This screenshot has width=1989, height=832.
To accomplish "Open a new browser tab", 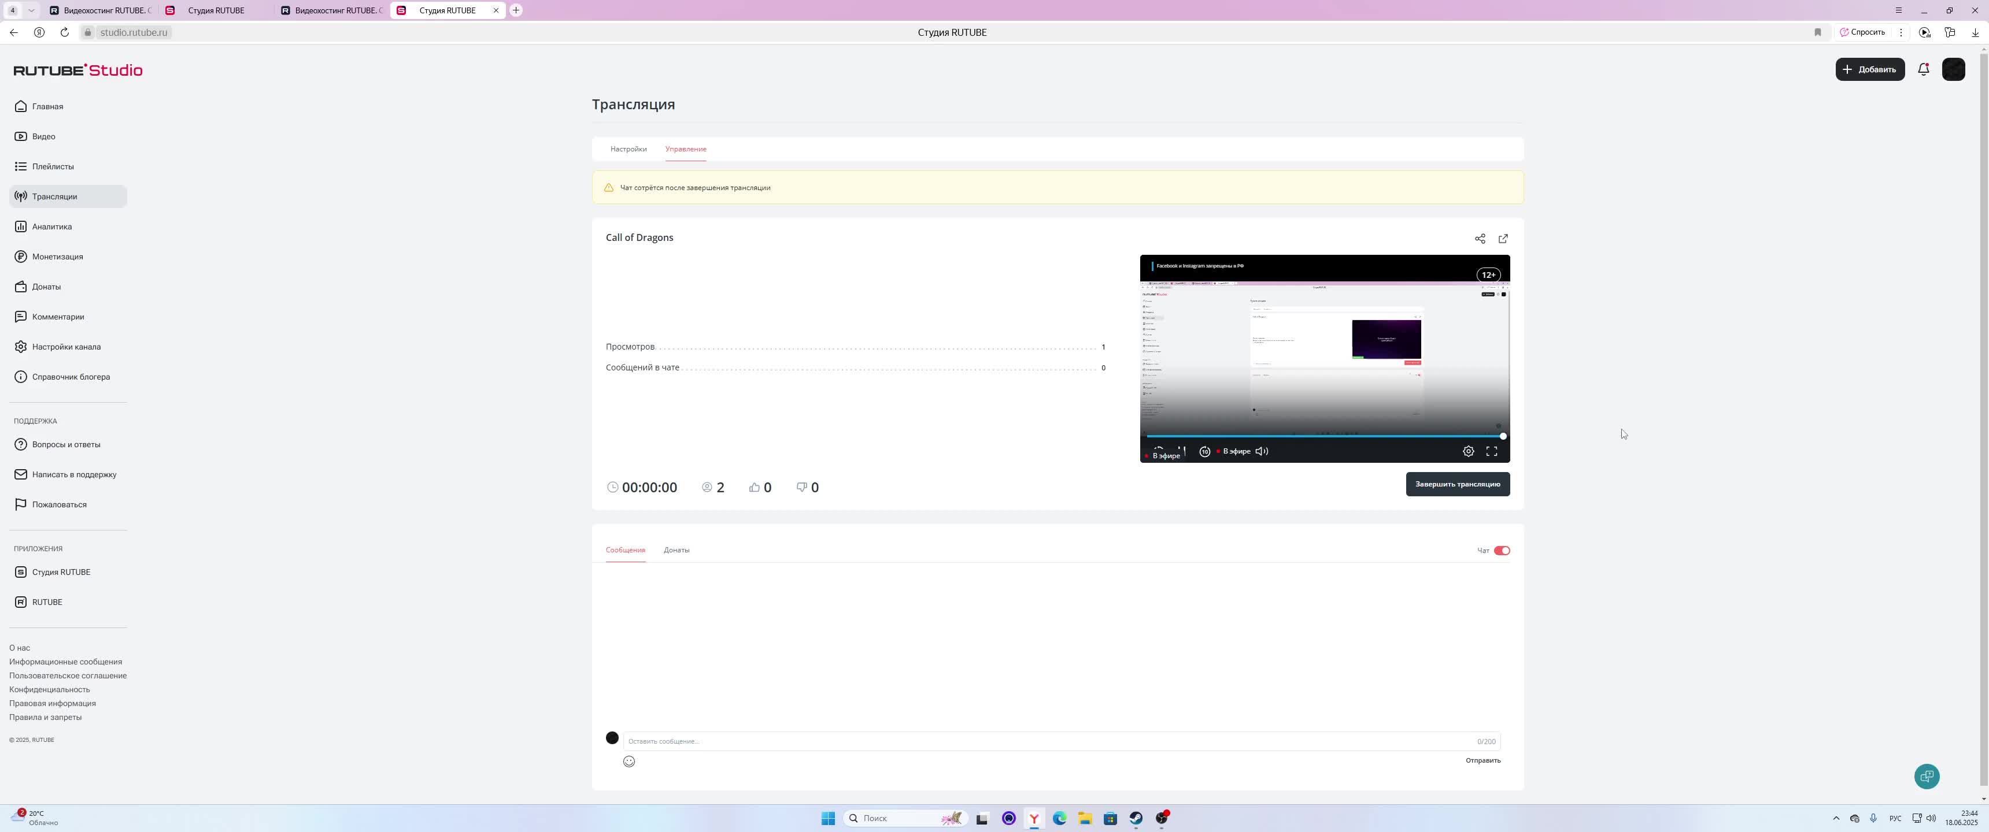I will pyautogui.click(x=516, y=11).
